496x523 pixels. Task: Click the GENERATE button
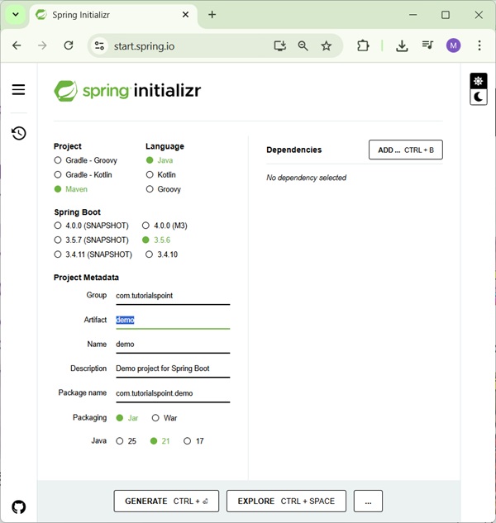tap(166, 501)
